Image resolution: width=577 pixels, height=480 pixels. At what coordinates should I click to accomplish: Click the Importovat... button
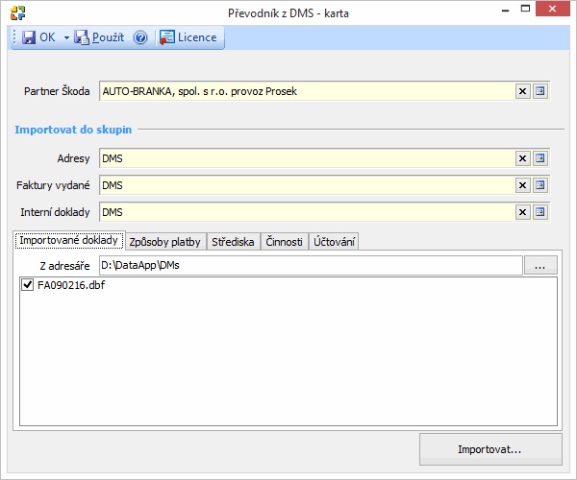[x=490, y=449]
